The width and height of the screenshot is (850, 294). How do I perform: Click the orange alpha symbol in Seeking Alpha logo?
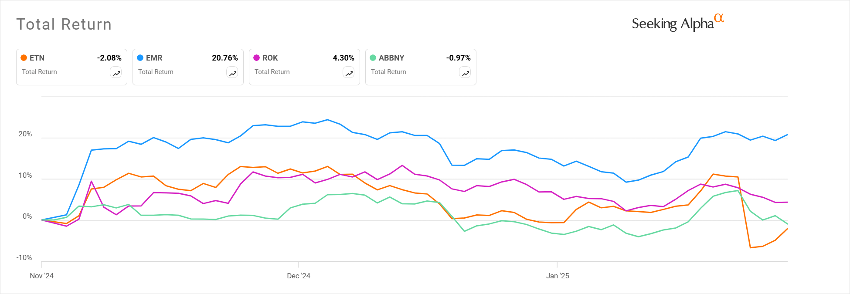[719, 18]
